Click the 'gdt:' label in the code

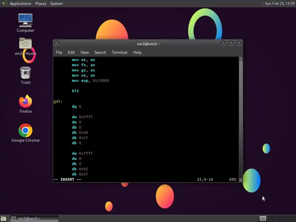click(x=58, y=101)
